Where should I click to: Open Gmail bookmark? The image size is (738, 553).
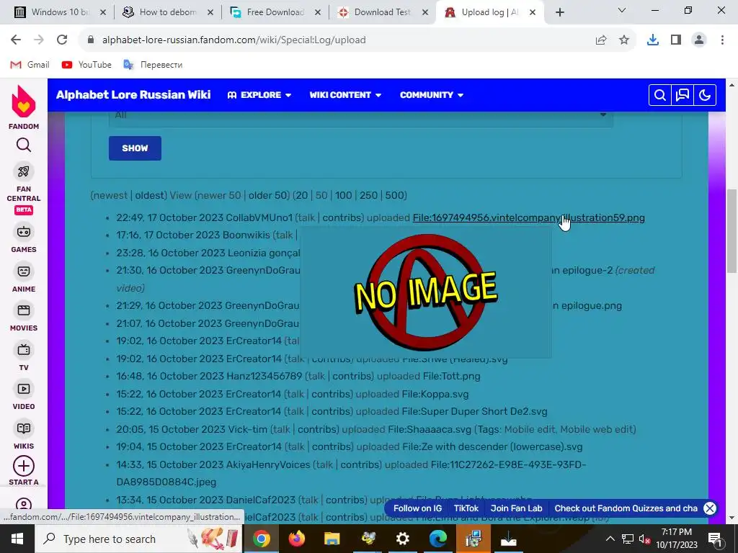point(30,64)
